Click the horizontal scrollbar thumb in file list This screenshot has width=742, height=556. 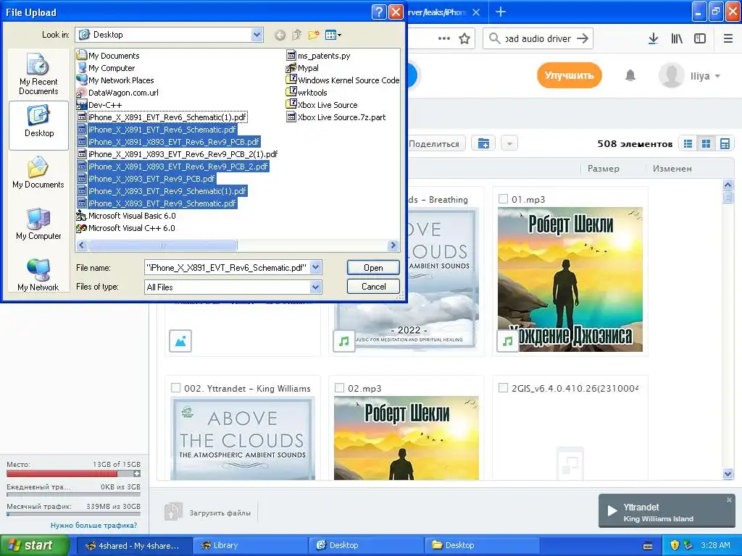pyautogui.click(x=163, y=245)
